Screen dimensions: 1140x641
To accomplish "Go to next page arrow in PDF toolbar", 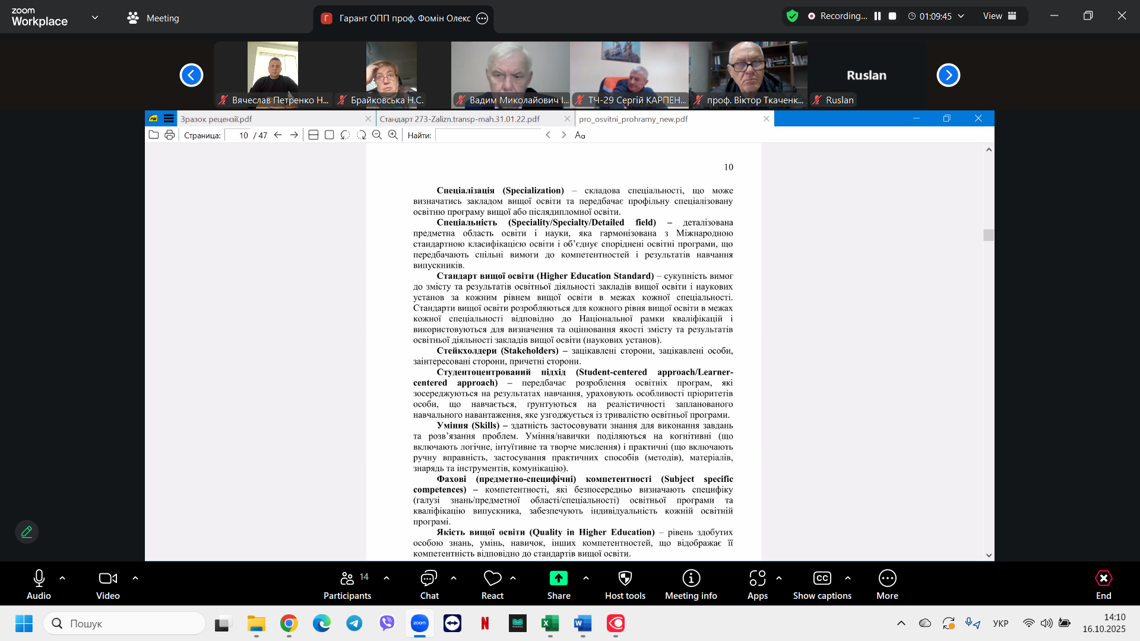I will [x=294, y=135].
